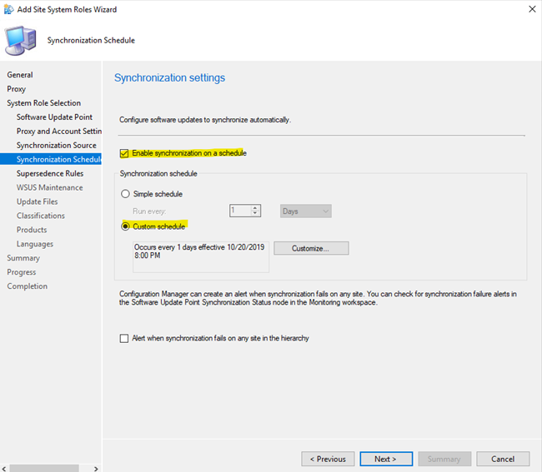
Task: Select Supersedence Rules step
Action: pyautogui.click(x=50, y=173)
